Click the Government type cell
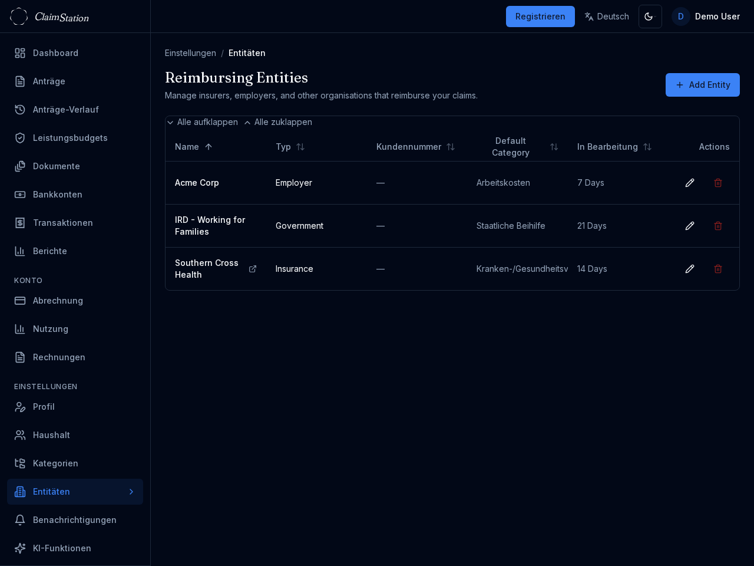This screenshot has height=566, width=754. pyautogui.click(x=299, y=226)
